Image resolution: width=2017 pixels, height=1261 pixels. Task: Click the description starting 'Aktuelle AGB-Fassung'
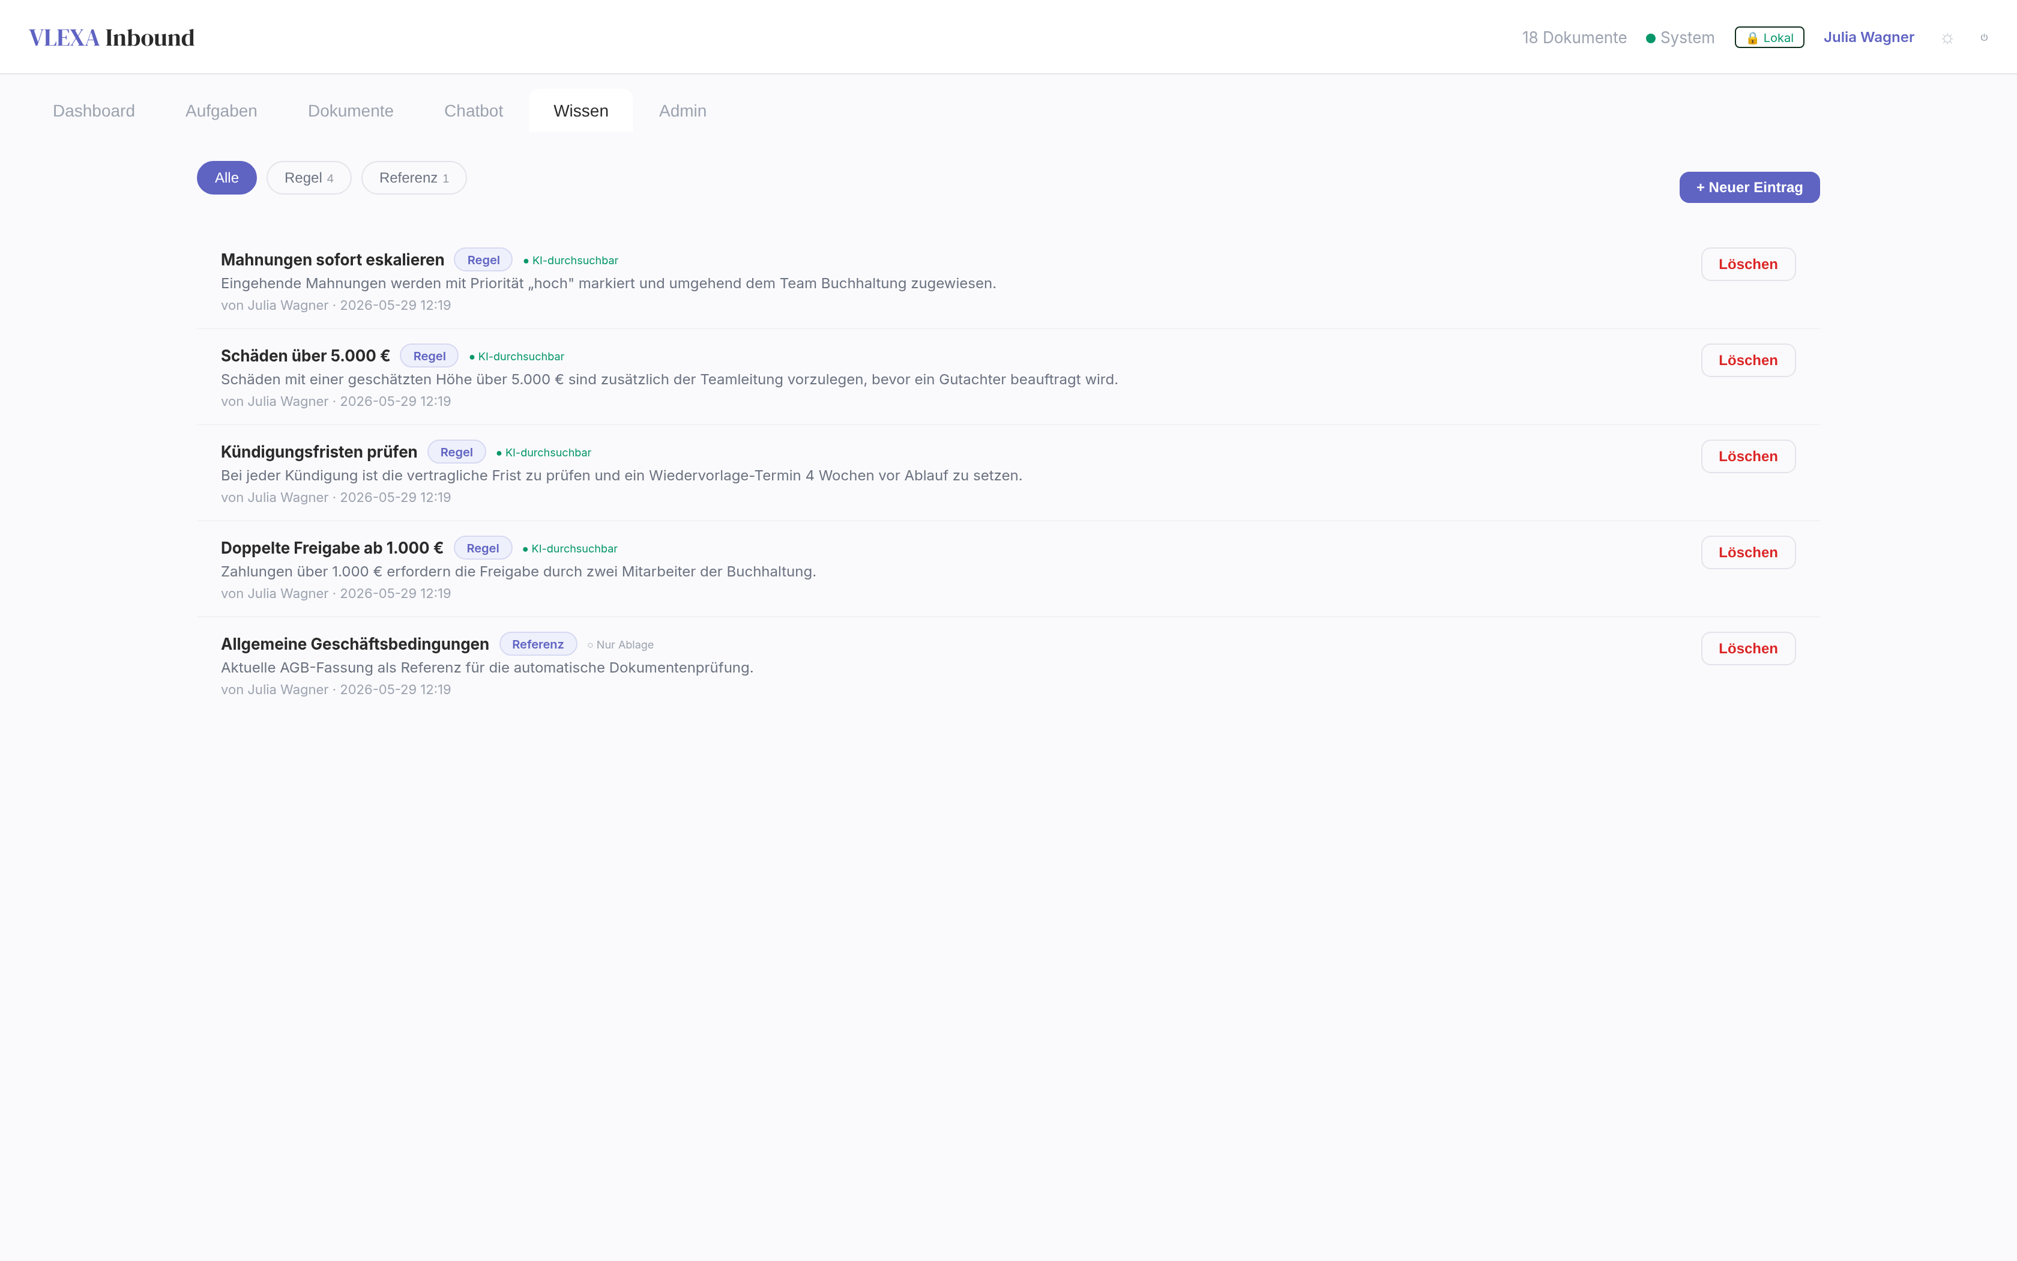point(487,667)
